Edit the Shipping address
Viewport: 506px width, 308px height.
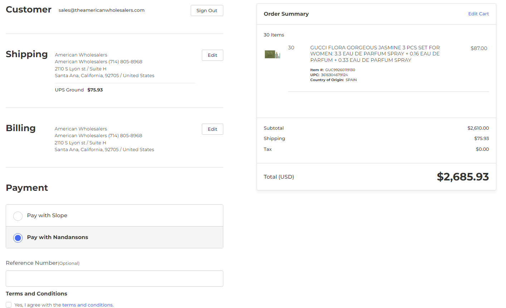point(213,55)
